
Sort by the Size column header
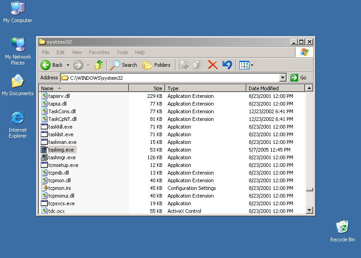point(147,88)
